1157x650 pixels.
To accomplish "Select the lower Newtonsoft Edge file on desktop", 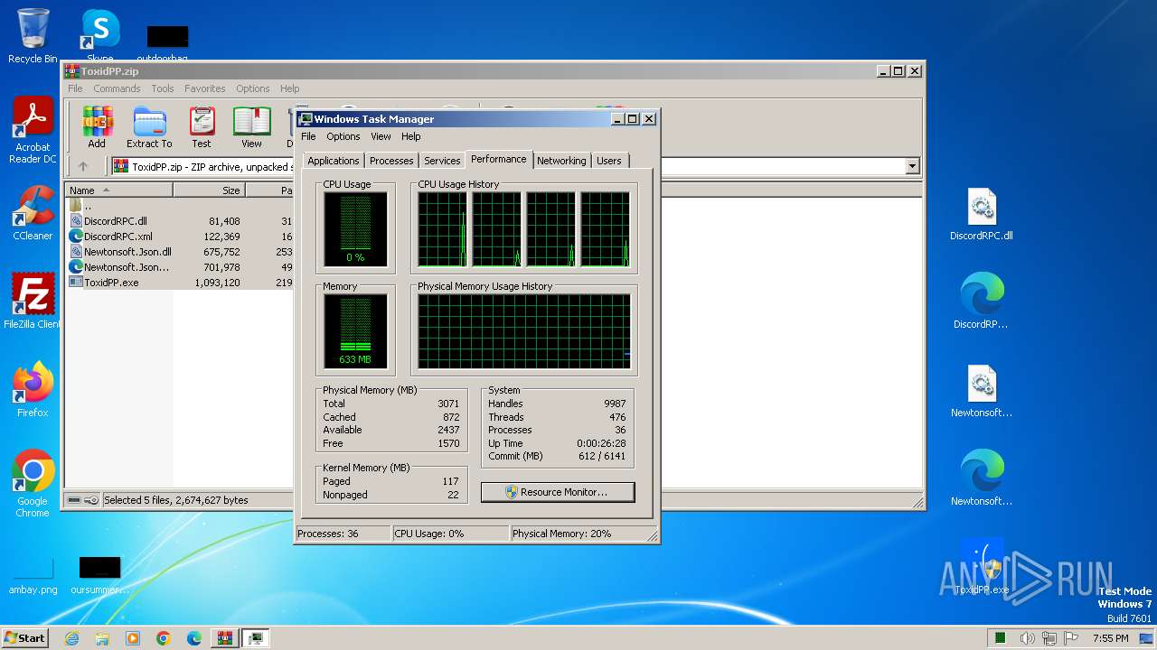I will (x=982, y=478).
